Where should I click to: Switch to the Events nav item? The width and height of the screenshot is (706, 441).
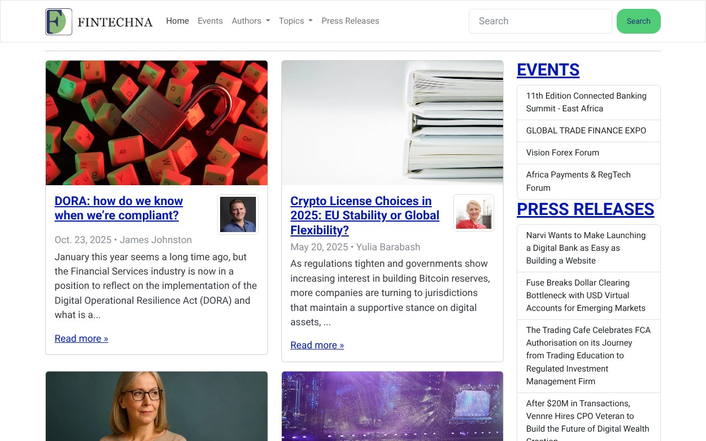click(210, 21)
